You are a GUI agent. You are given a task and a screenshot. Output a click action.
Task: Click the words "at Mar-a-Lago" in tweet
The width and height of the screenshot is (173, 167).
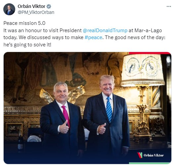pos(145,30)
